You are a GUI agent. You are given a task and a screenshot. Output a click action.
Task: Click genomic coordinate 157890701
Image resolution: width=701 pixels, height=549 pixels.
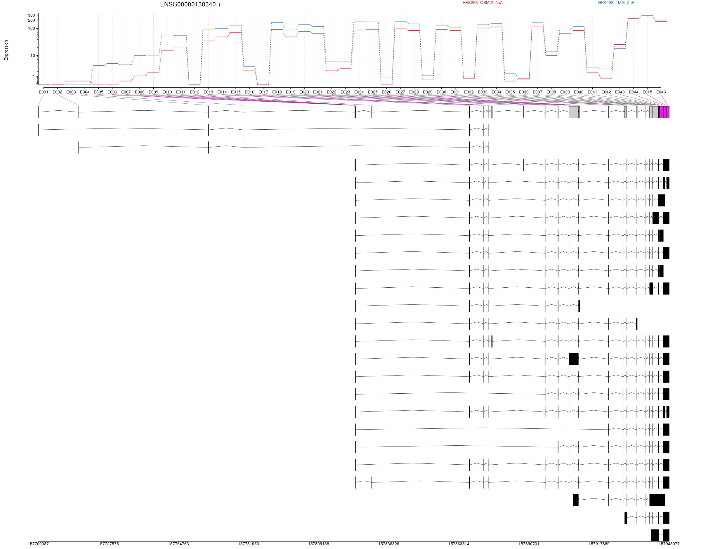529,544
